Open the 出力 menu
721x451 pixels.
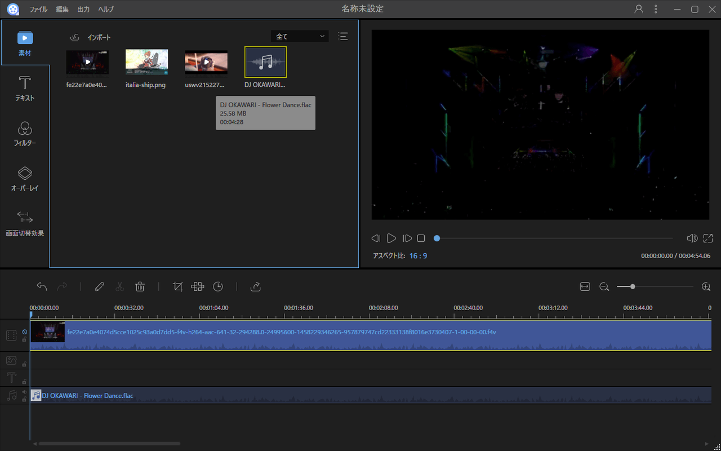pyautogui.click(x=83, y=10)
